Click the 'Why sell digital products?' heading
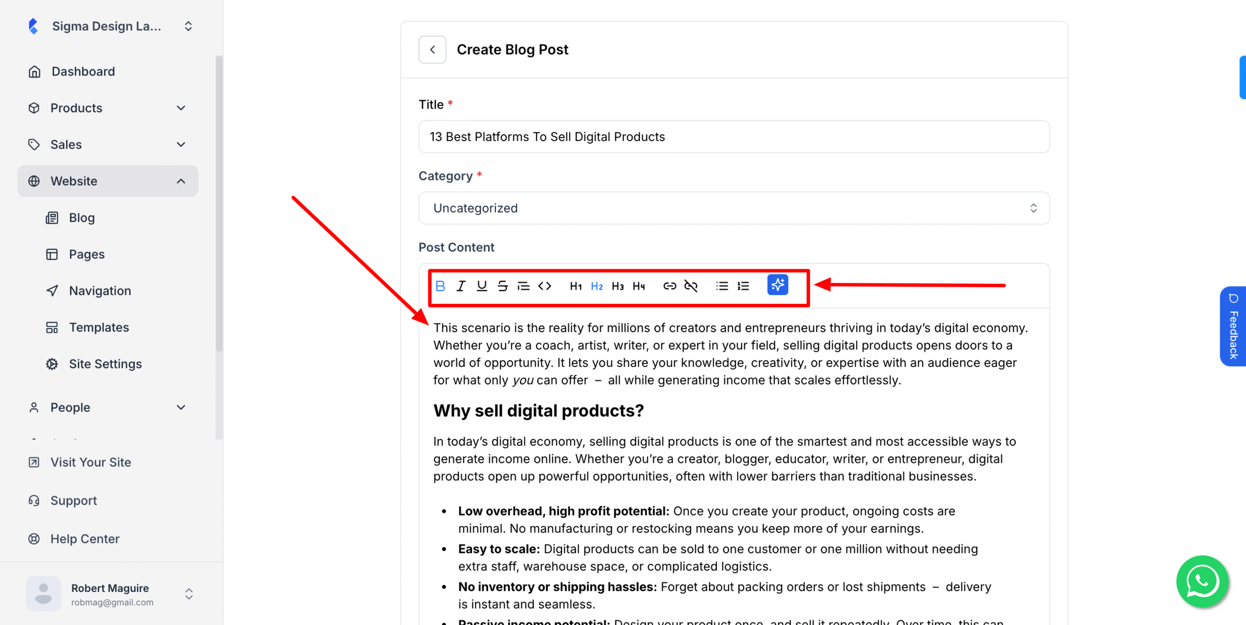Viewport: 1246px width, 625px height. pyautogui.click(x=538, y=411)
